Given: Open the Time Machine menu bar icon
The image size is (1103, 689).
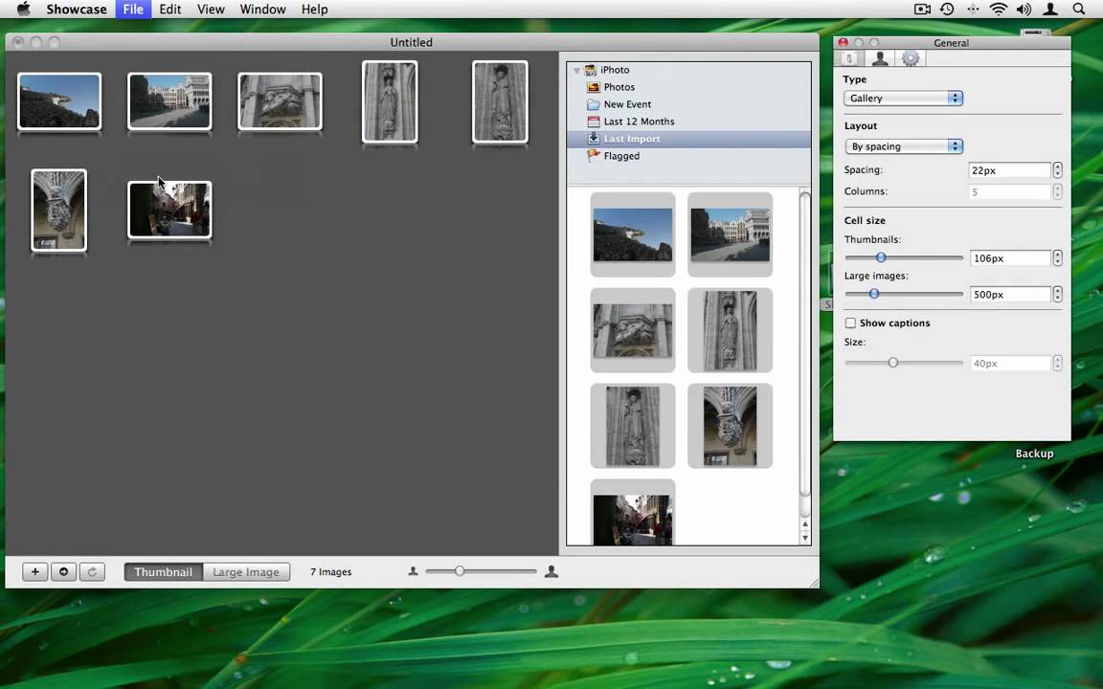Looking at the screenshot, I should pyautogui.click(x=948, y=10).
